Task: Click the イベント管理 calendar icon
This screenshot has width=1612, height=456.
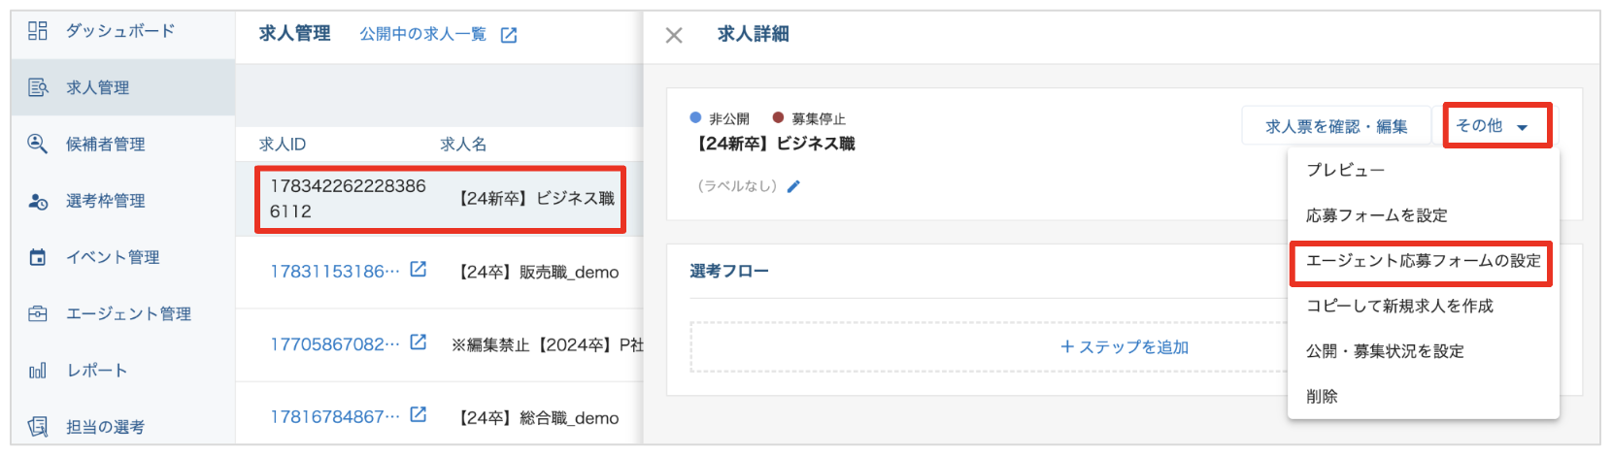Action: point(38,257)
